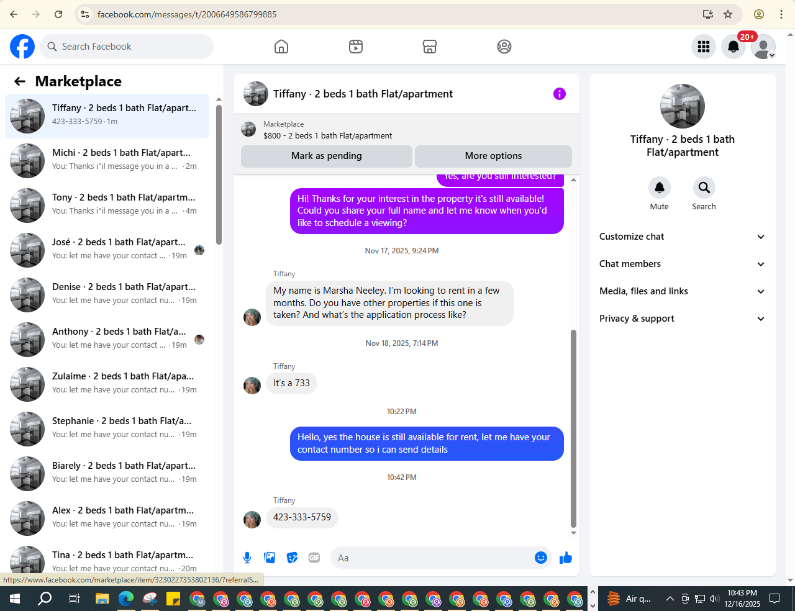Select the Tiffany conversation in the list
Image resolution: width=795 pixels, height=611 pixels.
click(x=107, y=116)
